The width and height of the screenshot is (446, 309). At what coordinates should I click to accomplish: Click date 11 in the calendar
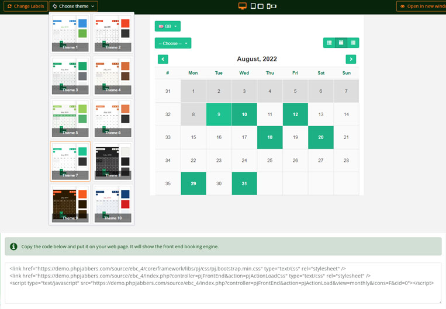(x=270, y=114)
